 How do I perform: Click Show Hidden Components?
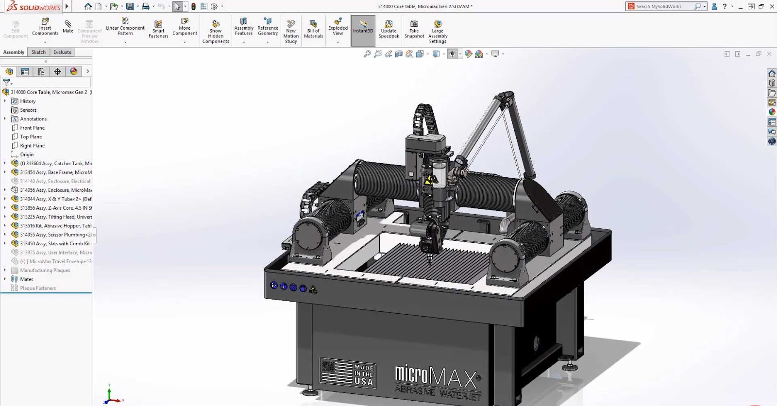[x=216, y=32]
